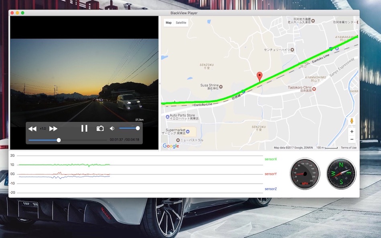Click the 57.2km speed overlay in video
This screenshot has height=238, width=381.
click(x=139, y=120)
